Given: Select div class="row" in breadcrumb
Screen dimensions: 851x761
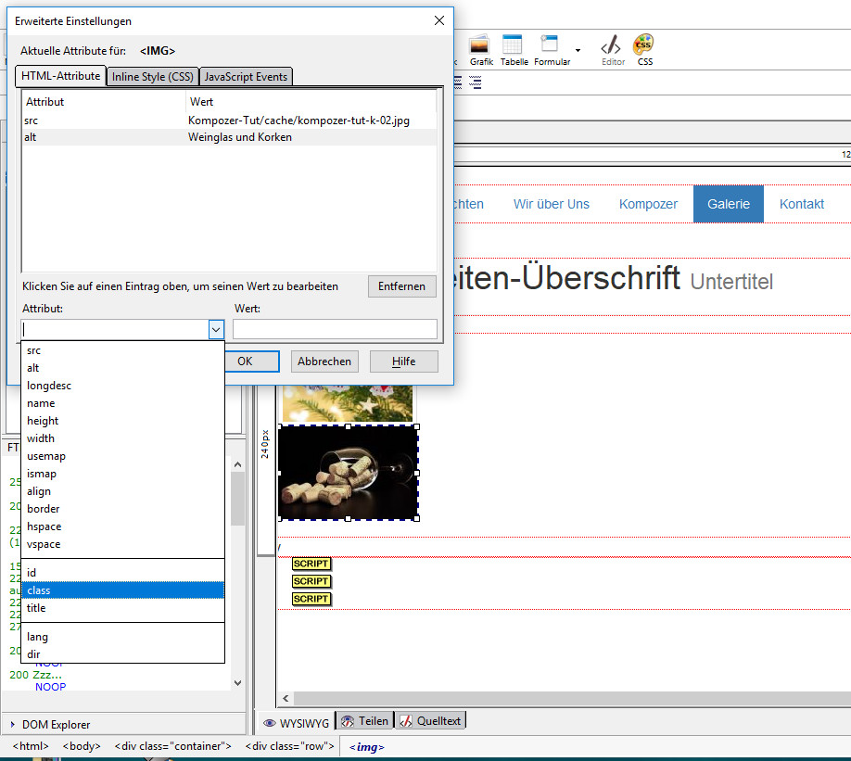Looking at the screenshot, I should 289,746.
